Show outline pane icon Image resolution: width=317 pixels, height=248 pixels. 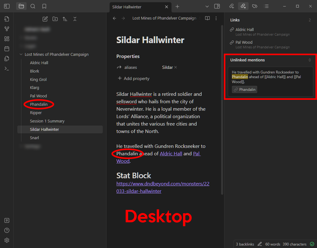coord(266,6)
